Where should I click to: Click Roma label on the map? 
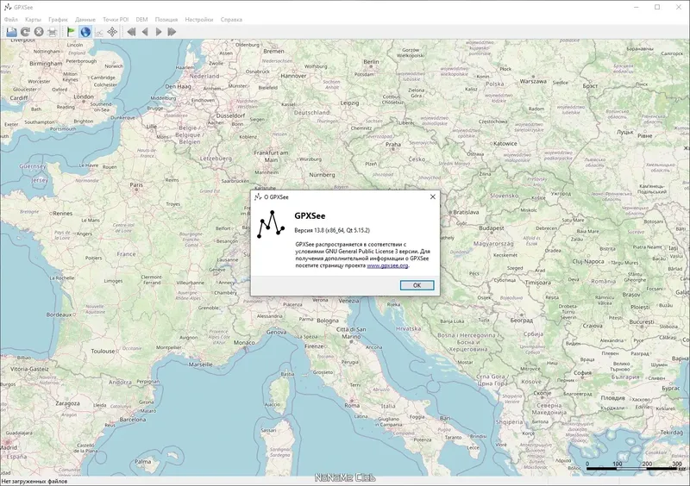click(x=352, y=405)
